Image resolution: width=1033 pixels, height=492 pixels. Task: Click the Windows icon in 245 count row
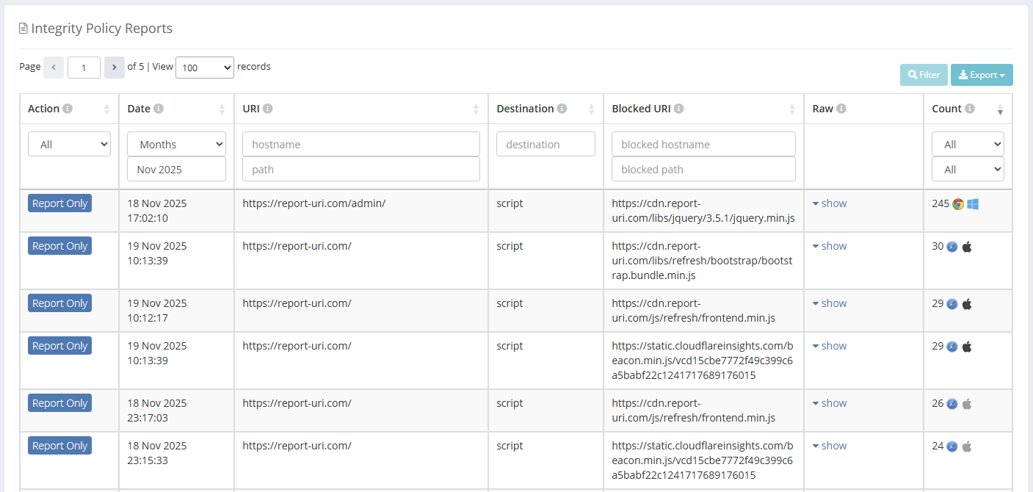[973, 204]
